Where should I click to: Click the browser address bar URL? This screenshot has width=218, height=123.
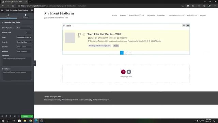pos(53,6)
